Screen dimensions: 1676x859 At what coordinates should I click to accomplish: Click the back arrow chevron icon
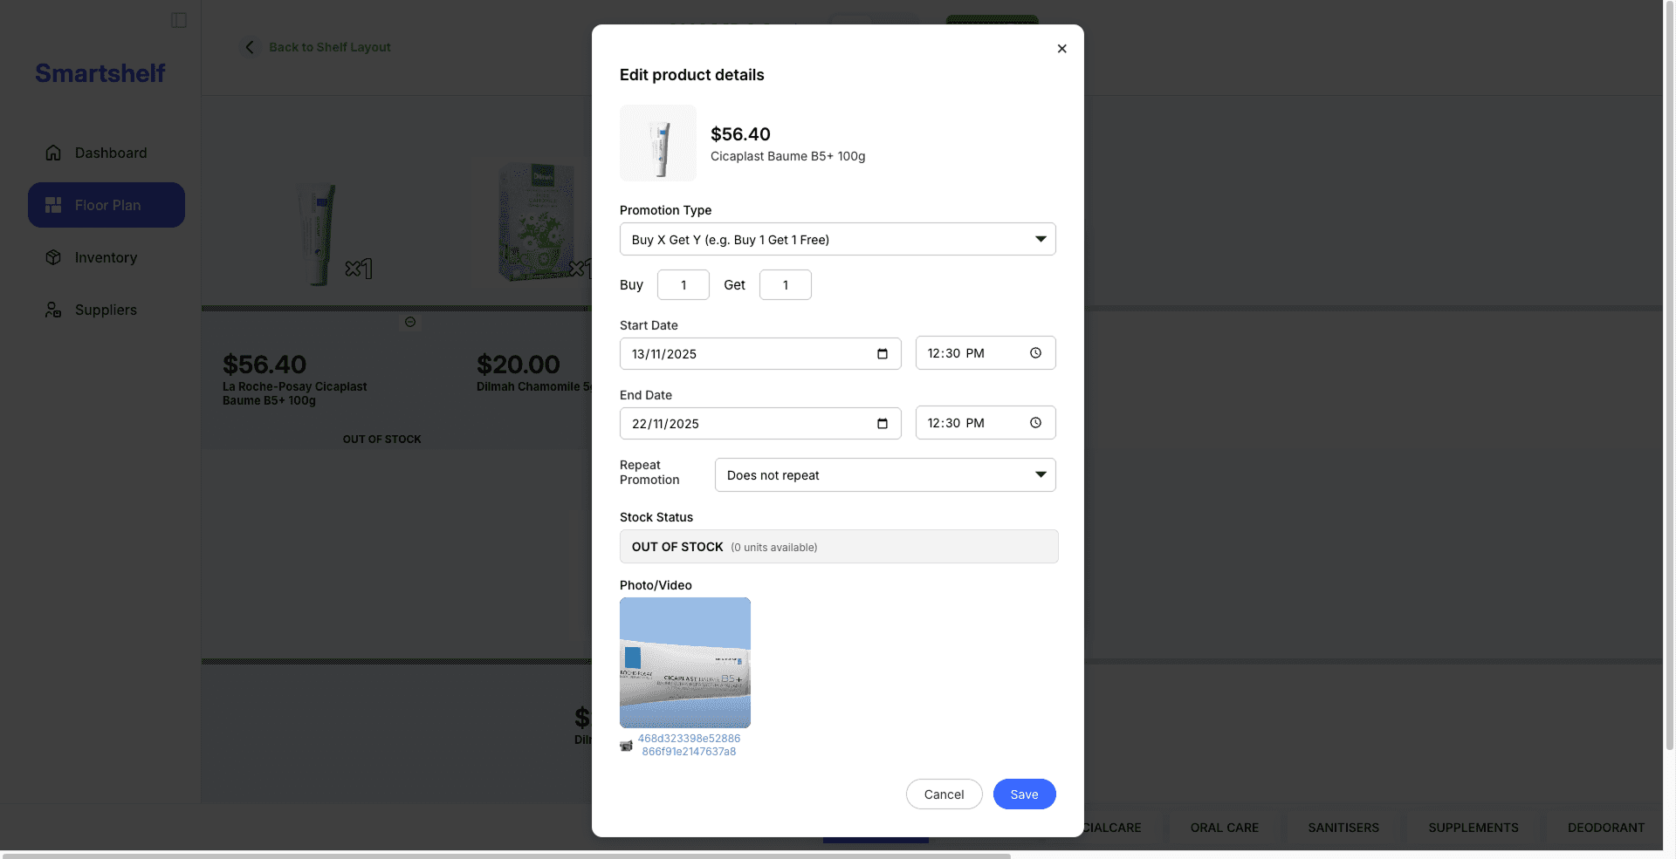[250, 47]
